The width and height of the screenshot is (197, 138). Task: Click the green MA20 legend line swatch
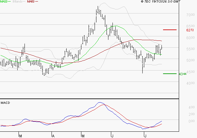tap(9, 2)
